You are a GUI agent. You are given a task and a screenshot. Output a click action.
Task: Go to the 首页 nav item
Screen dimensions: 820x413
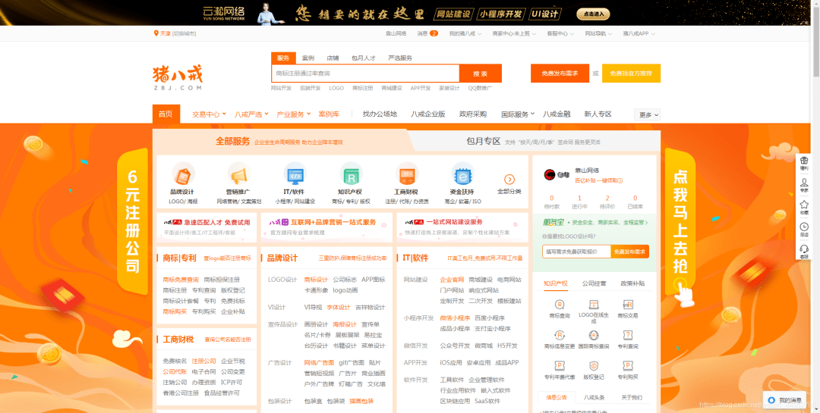(x=166, y=114)
